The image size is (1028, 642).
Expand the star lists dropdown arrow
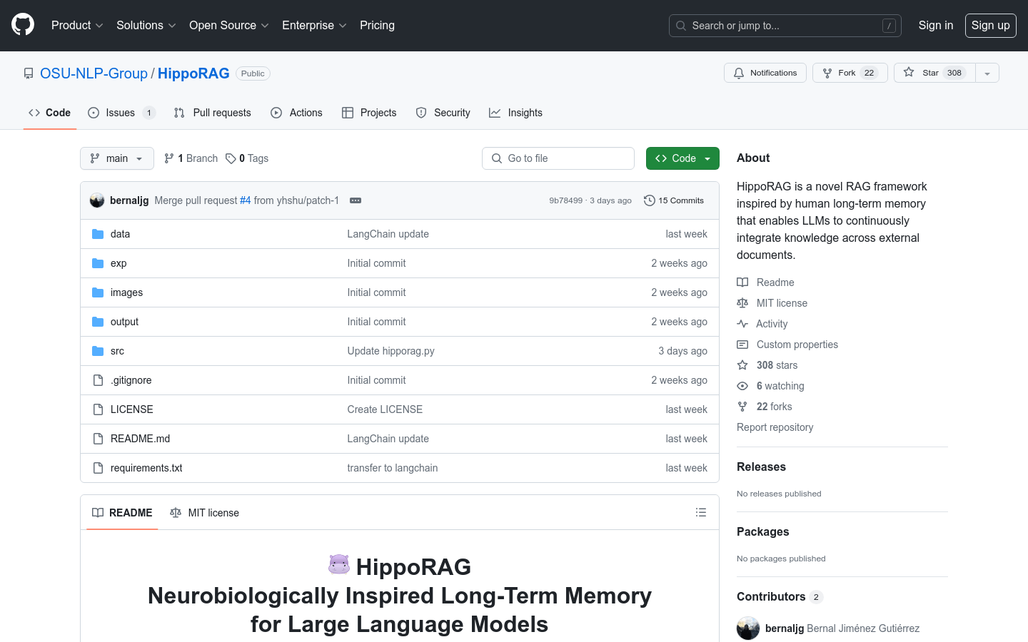tap(987, 73)
